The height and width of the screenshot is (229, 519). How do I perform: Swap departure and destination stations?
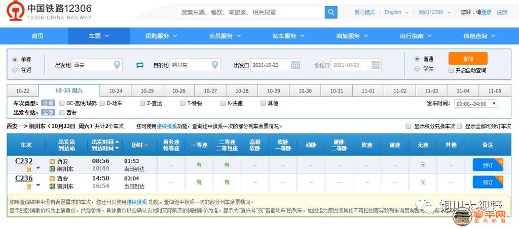coord(140,65)
